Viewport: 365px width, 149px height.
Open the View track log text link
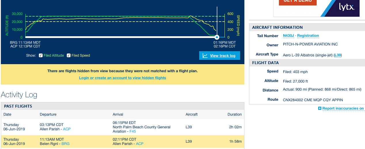coord(223,56)
